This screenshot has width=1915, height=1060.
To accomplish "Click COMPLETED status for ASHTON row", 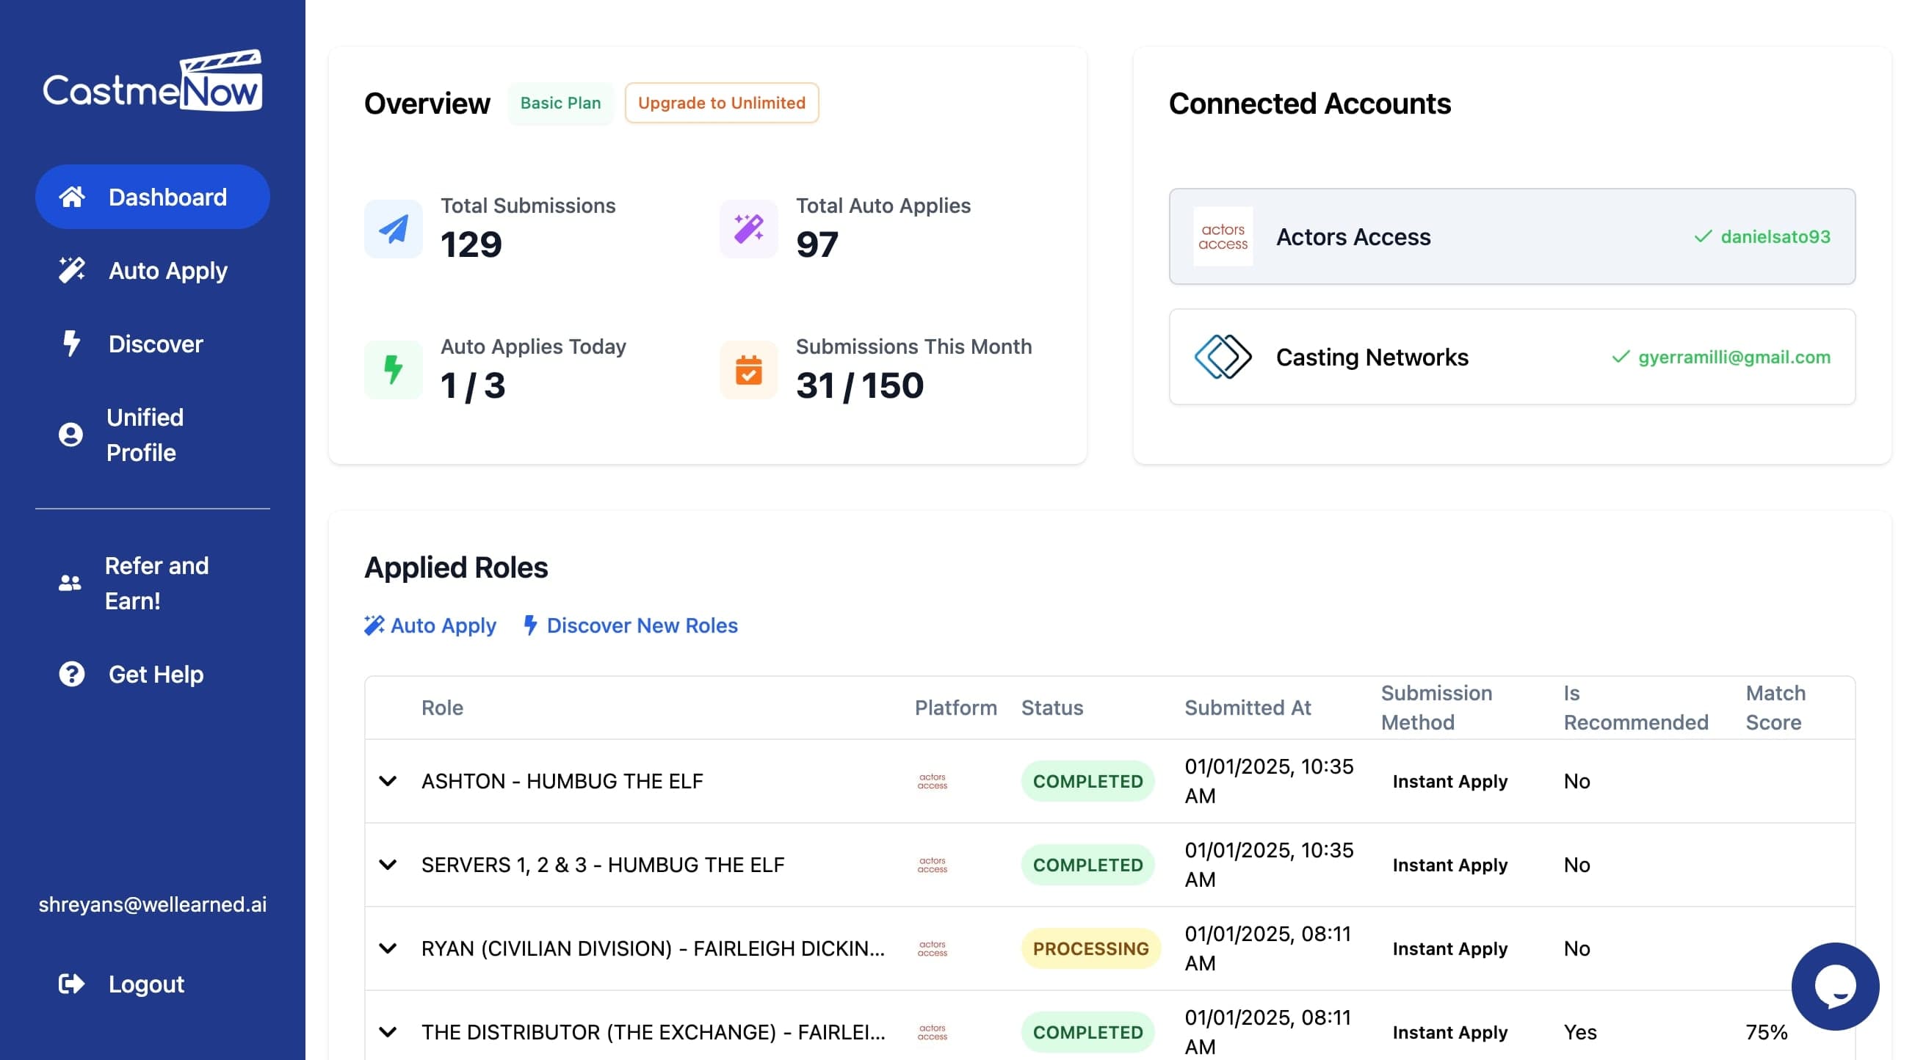I will pyautogui.click(x=1087, y=781).
